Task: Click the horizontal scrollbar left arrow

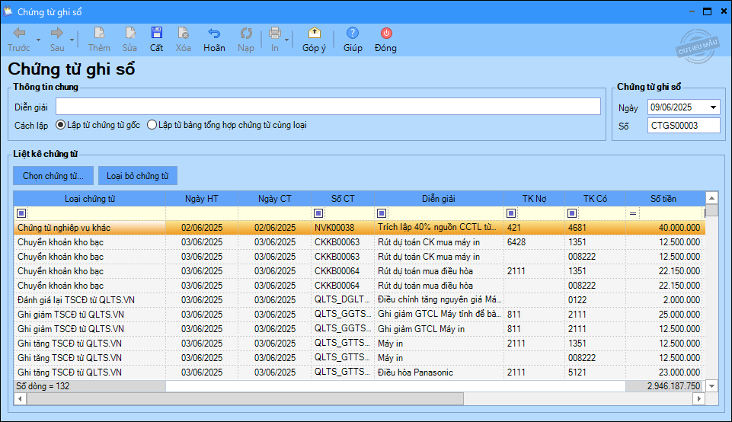Action: [x=20, y=399]
